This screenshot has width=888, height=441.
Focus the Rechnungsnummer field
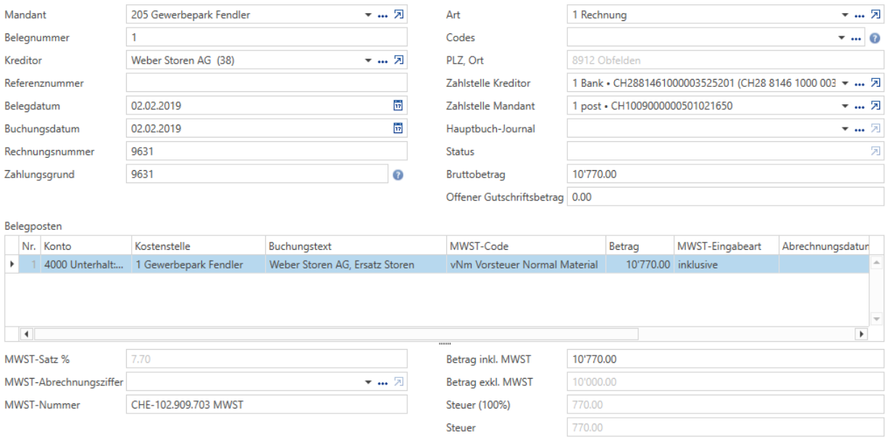(267, 151)
